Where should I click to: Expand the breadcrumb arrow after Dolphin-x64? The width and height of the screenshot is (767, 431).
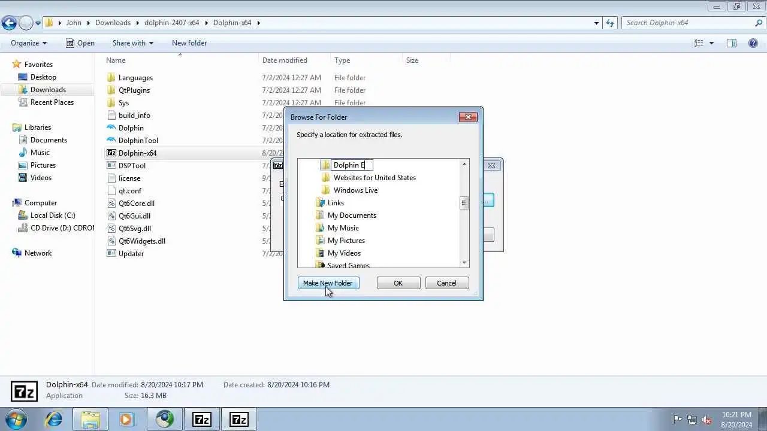coord(259,23)
